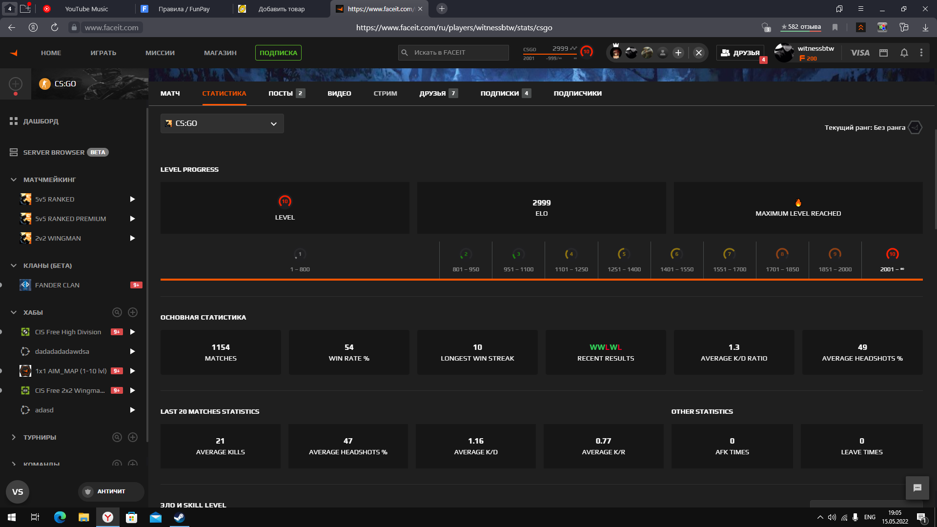The width and height of the screenshot is (937, 527).
Task: Open the ДРУЗЬЯ friends button in header
Action: pos(741,53)
